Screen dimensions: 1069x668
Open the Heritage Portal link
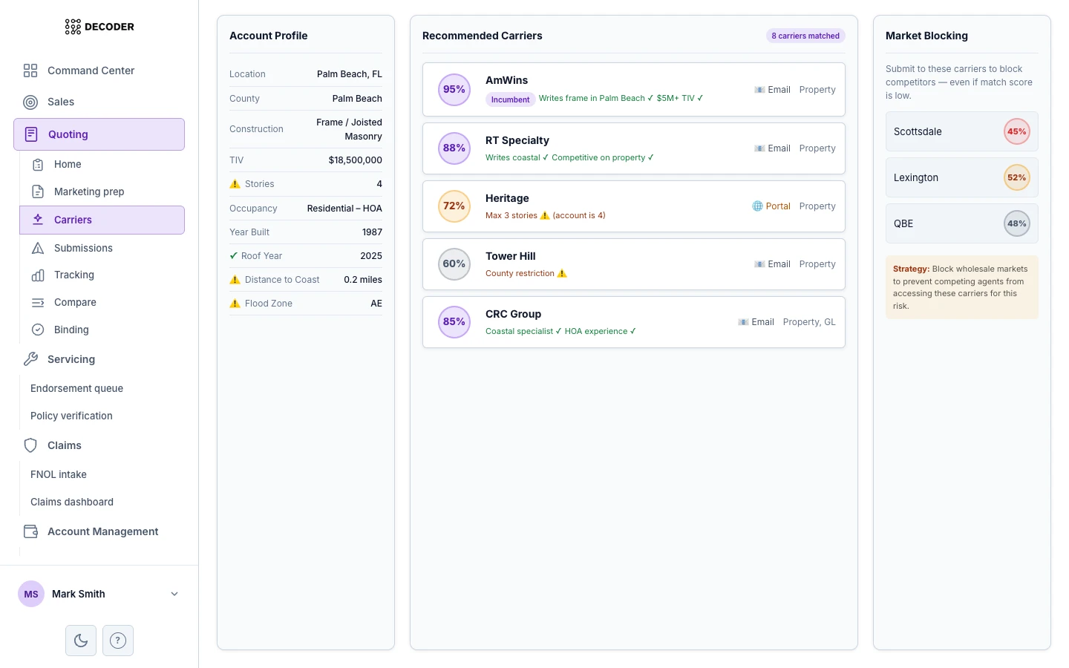pyautogui.click(x=771, y=206)
